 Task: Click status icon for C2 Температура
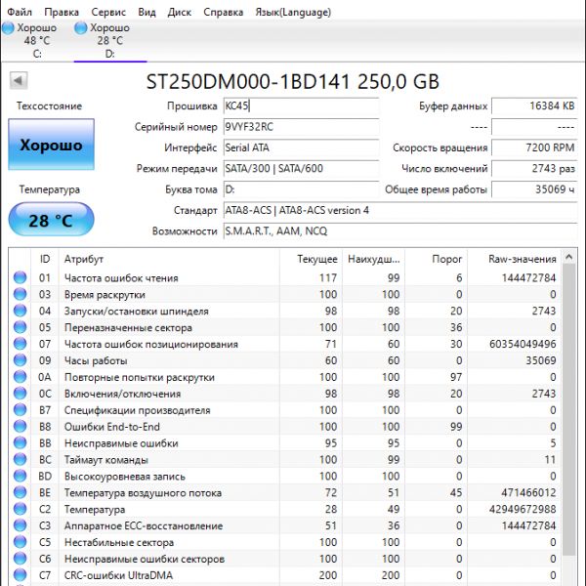click(x=20, y=509)
